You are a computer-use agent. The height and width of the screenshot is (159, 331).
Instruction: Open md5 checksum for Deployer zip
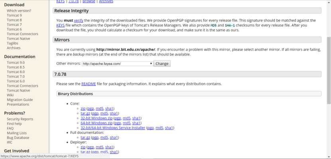pyautogui.click(x=100, y=147)
